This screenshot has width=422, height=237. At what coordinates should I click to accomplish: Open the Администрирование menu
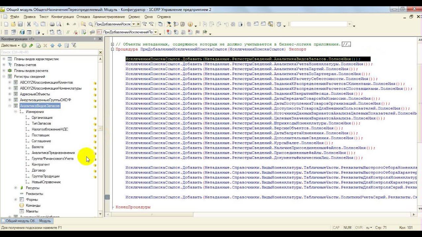[x=109, y=17]
